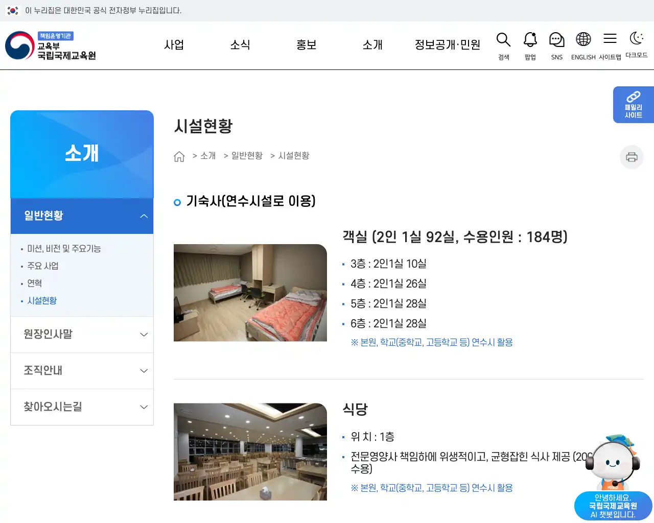Screen dimensions: 654x523
Task: View the dormitory room photo
Action: click(x=250, y=293)
